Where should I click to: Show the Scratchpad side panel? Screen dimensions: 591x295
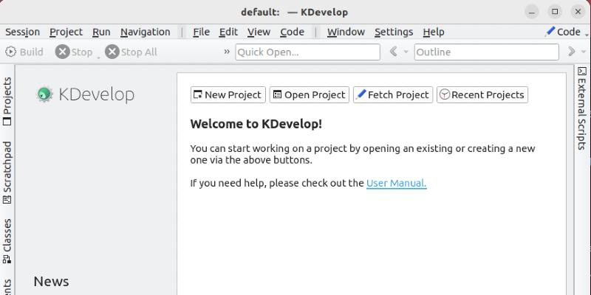(x=7, y=172)
